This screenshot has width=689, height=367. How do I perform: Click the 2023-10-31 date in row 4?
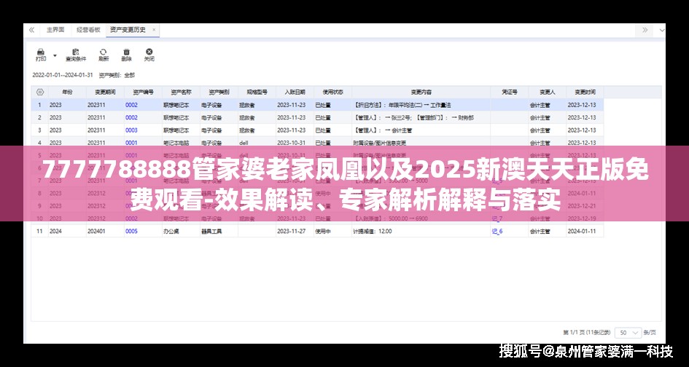(292, 143)
